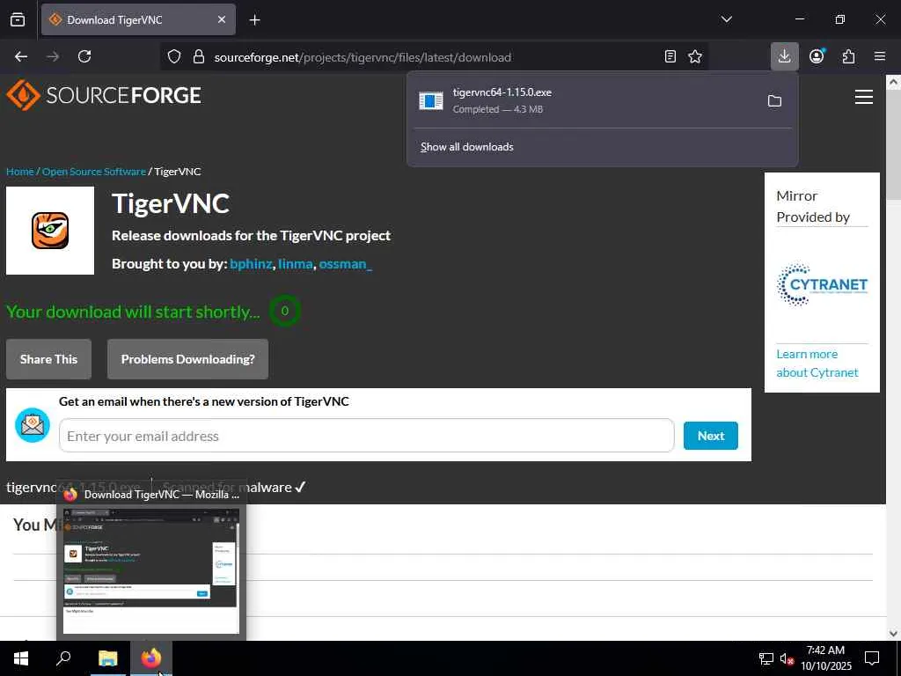
Task: Click the Firefox taskbar icon
Action: (x=151, y=658)
